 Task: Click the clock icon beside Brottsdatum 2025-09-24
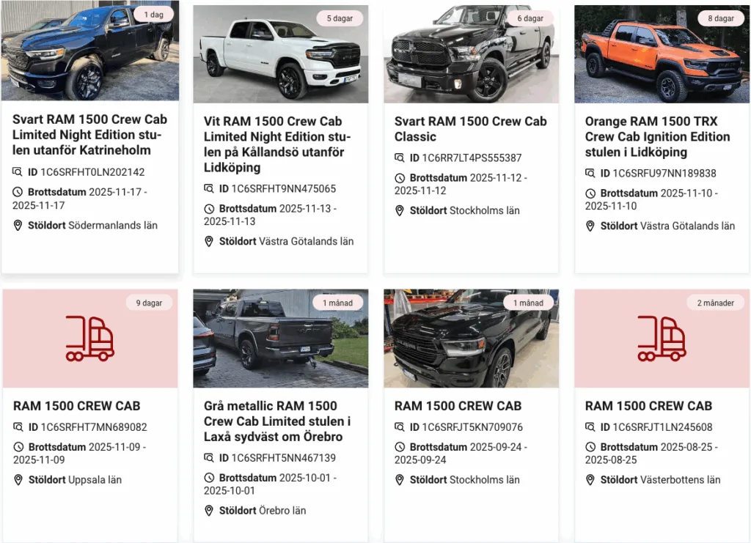[400, 447]
